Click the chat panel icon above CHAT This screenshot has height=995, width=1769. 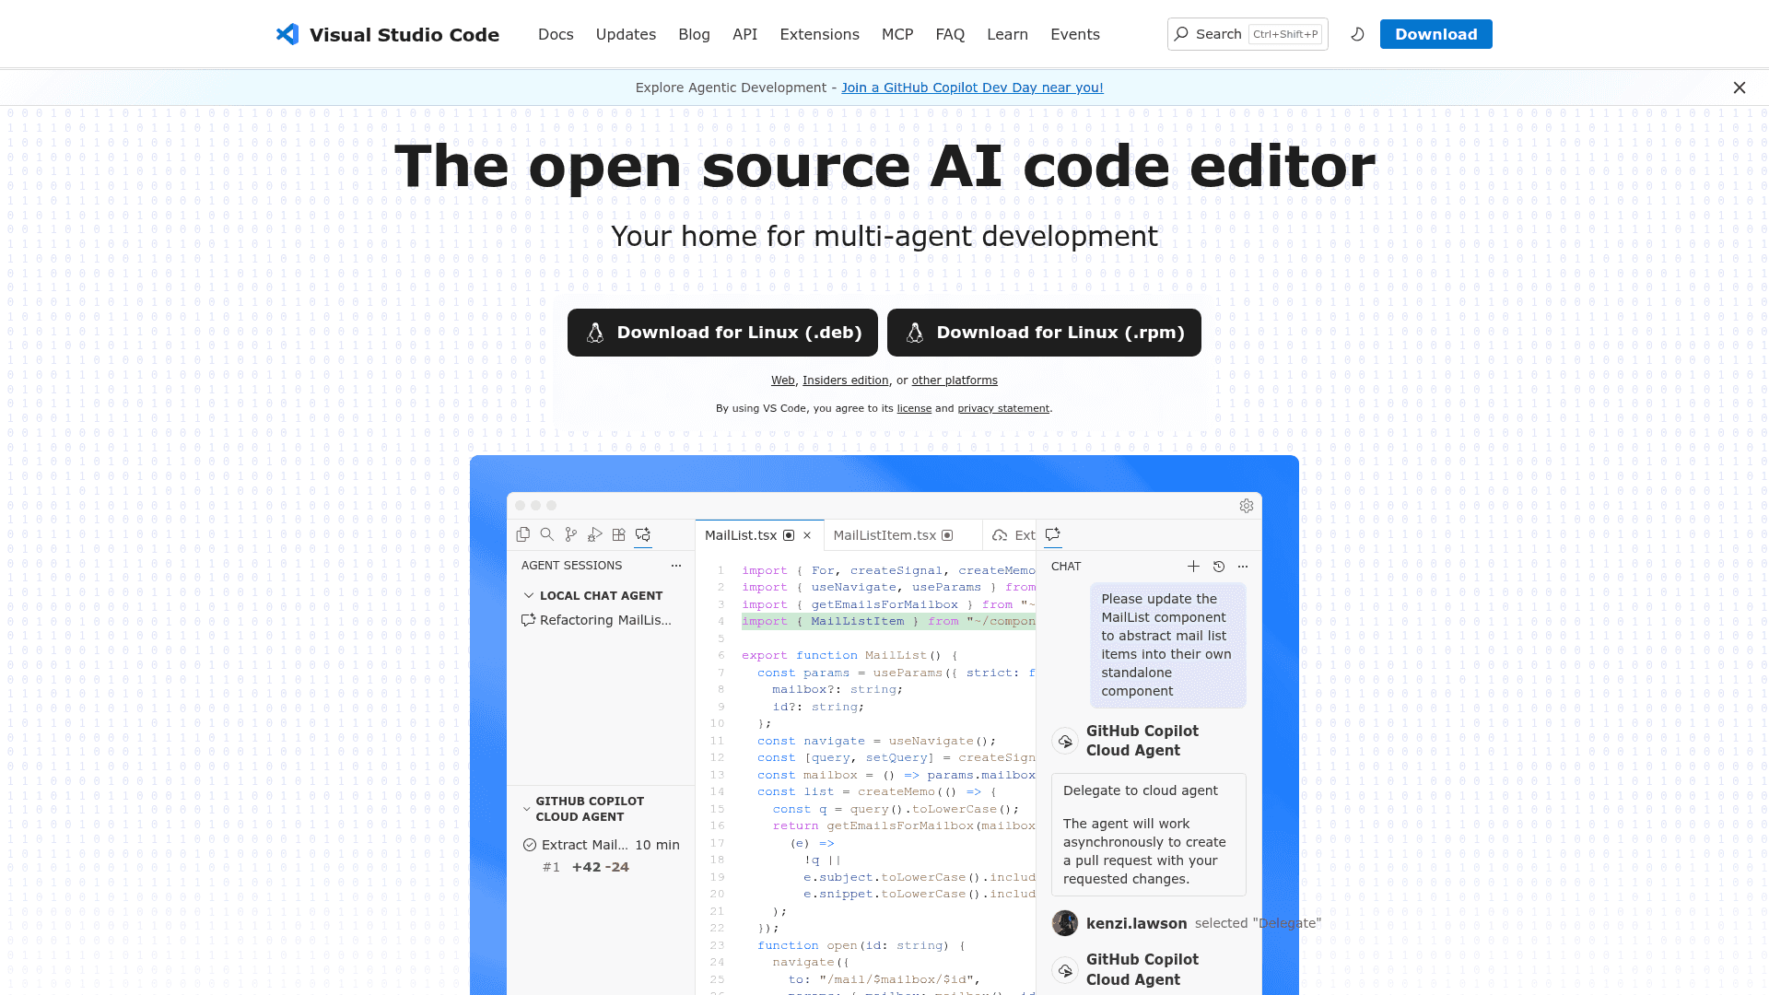1053,534
